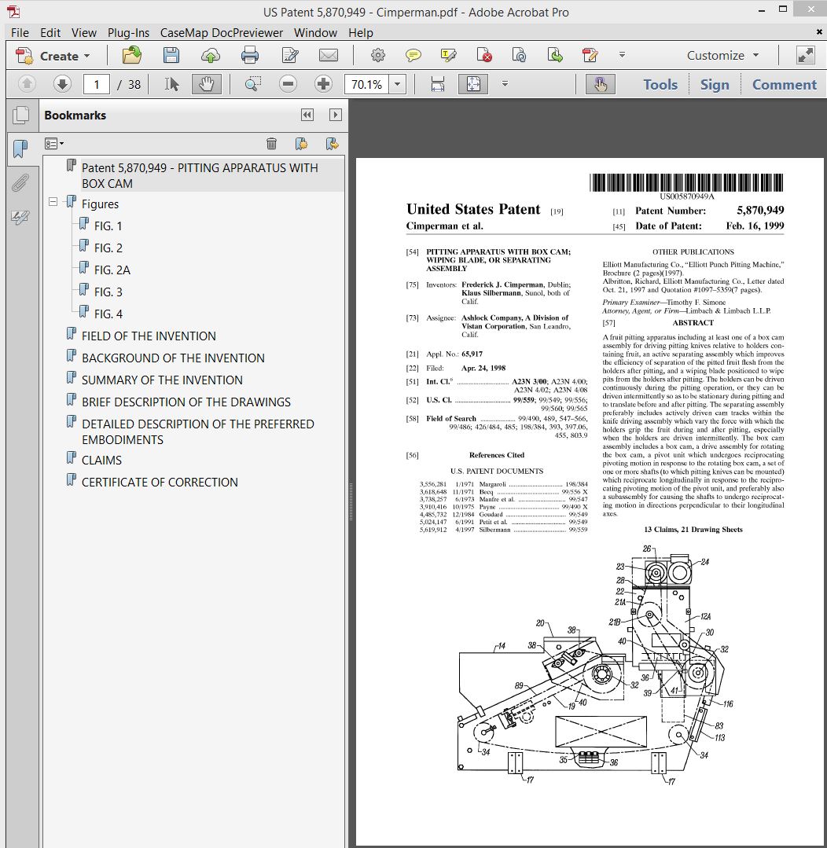Open the Tools pane
827x848 pixels.
[x=660, y=84]
